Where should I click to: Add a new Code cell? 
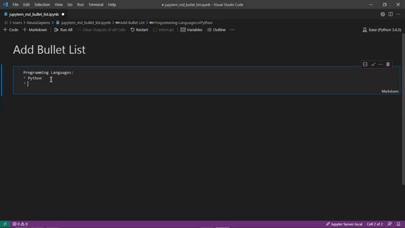(11, 30)
